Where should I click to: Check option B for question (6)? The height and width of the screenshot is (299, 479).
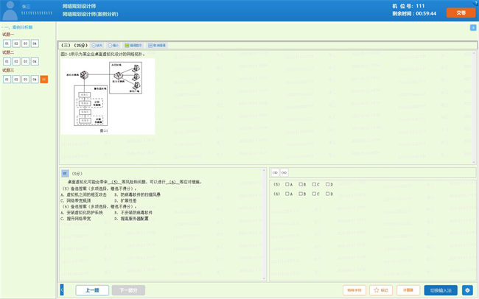click(x=301, y=194)
